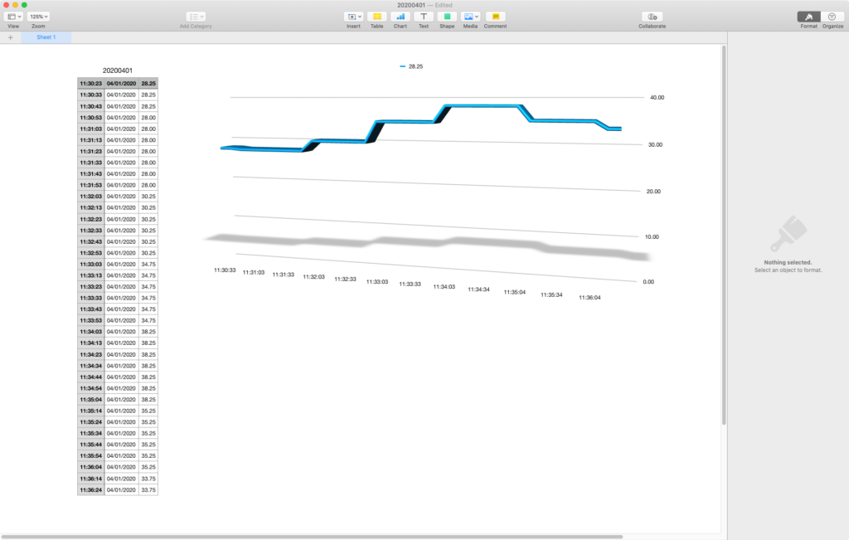Click the chart legend label 28.25

coord(416,66)
